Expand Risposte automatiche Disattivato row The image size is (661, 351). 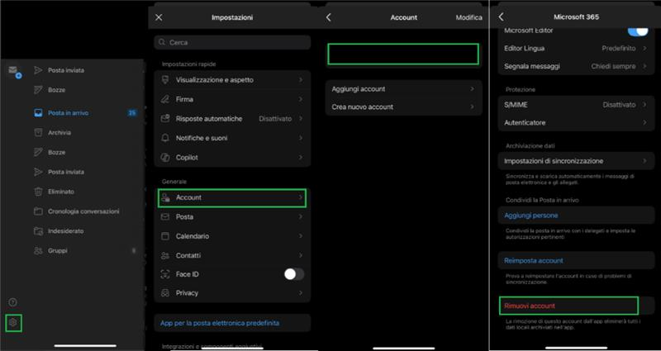[232, 118]
